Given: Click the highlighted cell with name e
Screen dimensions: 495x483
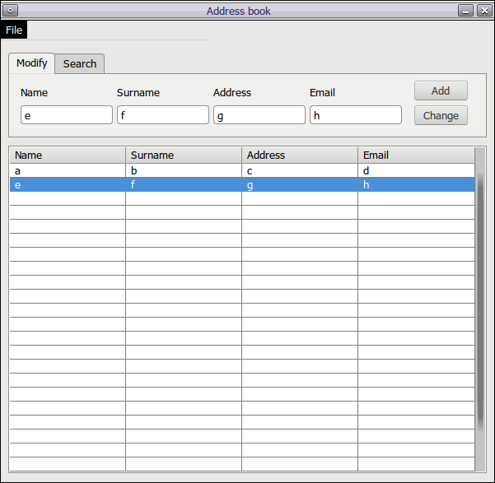Looking at the screenshot, I should click(68, 184).
